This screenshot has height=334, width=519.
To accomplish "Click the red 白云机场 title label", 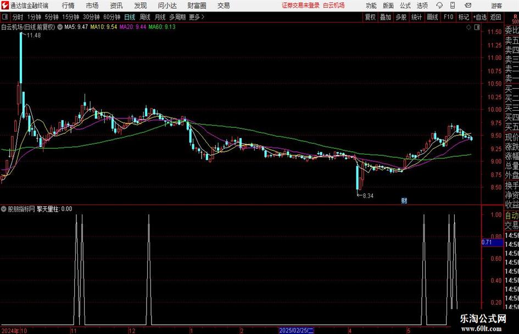I will (334, 5).
